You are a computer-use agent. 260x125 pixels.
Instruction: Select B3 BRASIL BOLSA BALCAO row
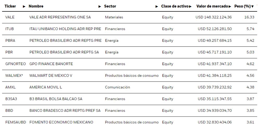pos(56,99)
